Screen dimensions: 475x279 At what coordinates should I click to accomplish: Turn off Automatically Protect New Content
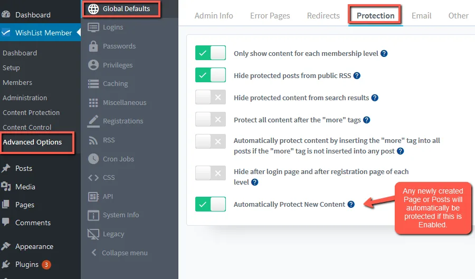tap(211, 204)
